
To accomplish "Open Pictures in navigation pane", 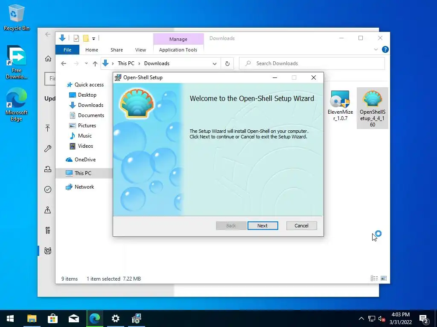I will point(82,126).
